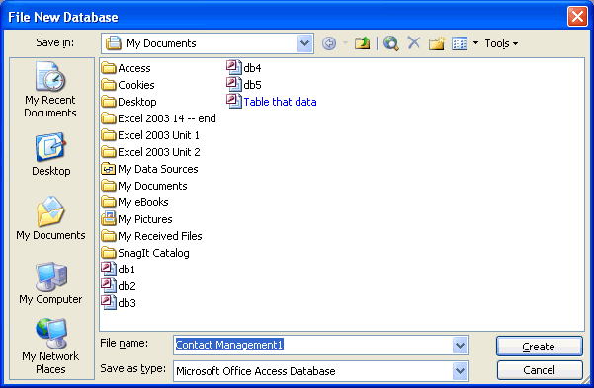
Task: Select the My Pictures folder
Action: tap(136, 219)
